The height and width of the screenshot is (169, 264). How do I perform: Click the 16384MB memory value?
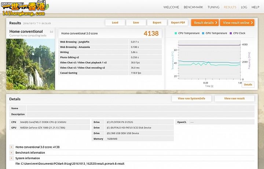[x=112, y=139]
